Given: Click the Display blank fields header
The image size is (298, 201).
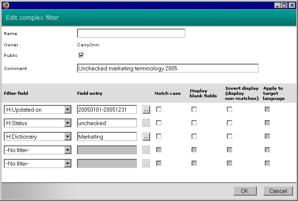Looking at the screenshot, I should pyautogui.click(x=203, y=93).
